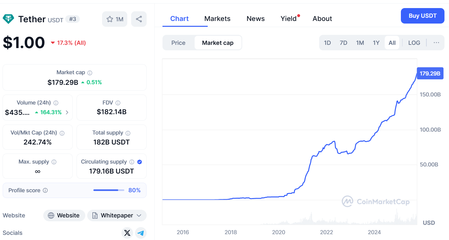Select the 1D time range
The width and height of the screenshot is (449, 240).
pyautogui.click(x=327, y=43)
